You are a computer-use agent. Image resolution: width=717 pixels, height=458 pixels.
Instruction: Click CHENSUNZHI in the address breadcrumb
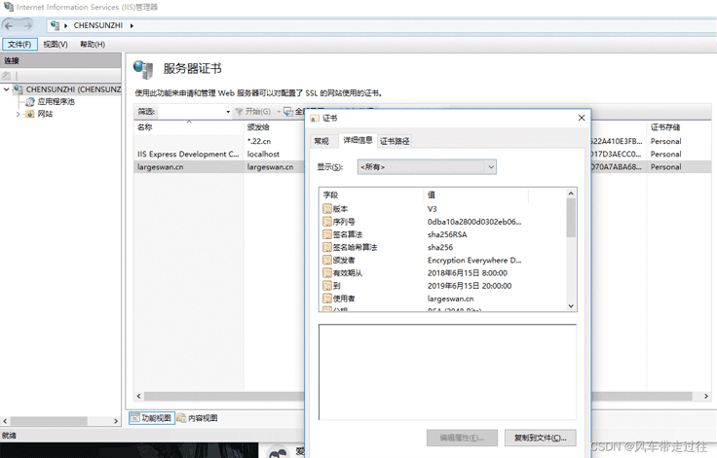97,25
